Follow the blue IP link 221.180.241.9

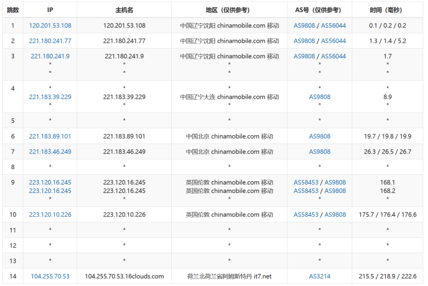[50, 56]
